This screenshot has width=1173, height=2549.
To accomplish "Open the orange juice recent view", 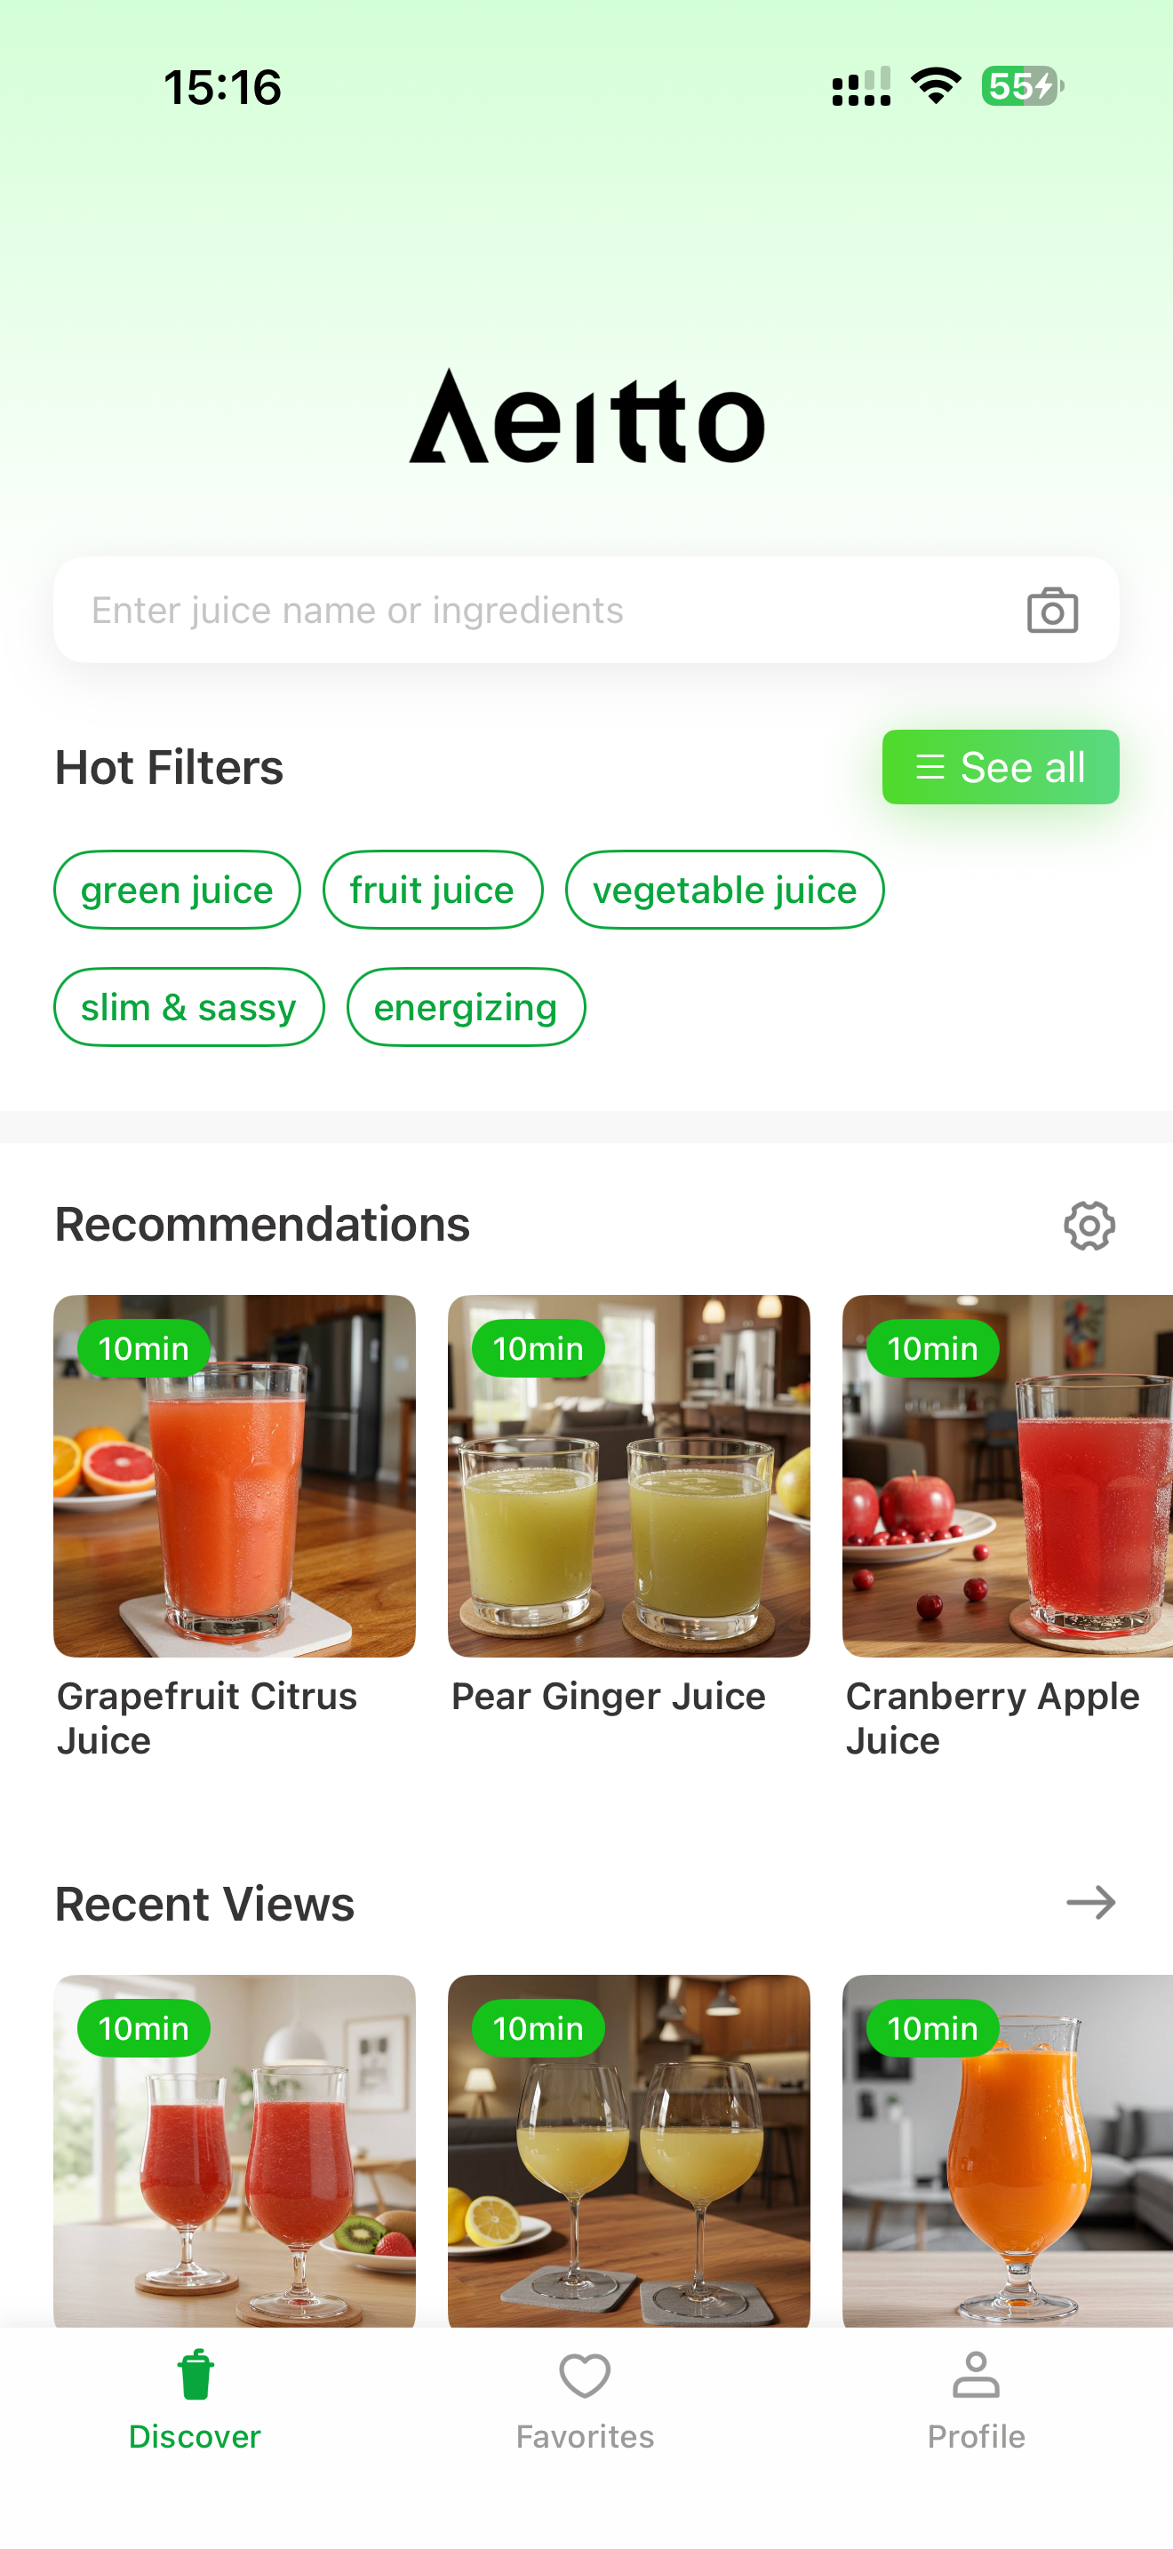I will pos(1007,2151).
